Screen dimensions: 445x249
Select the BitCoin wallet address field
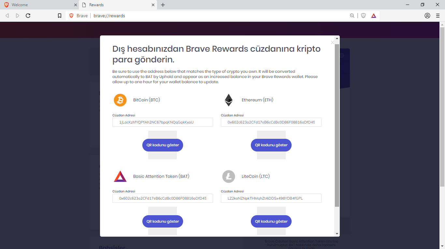coord(163,122)
